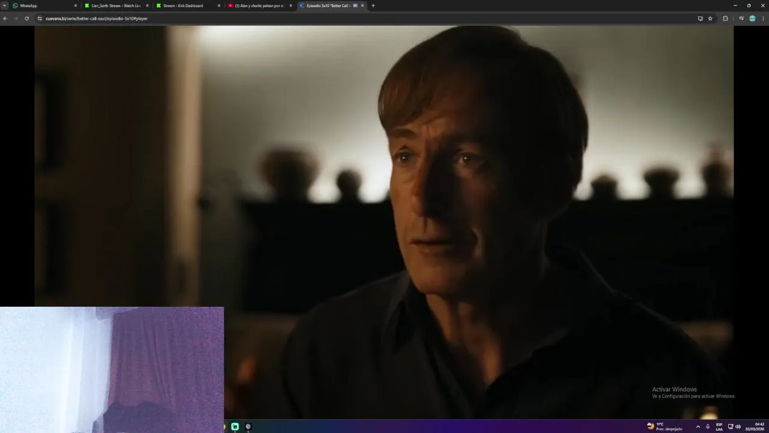Open the tab search dropdown arrow
The image size is (769, 433).
(5, 5)
